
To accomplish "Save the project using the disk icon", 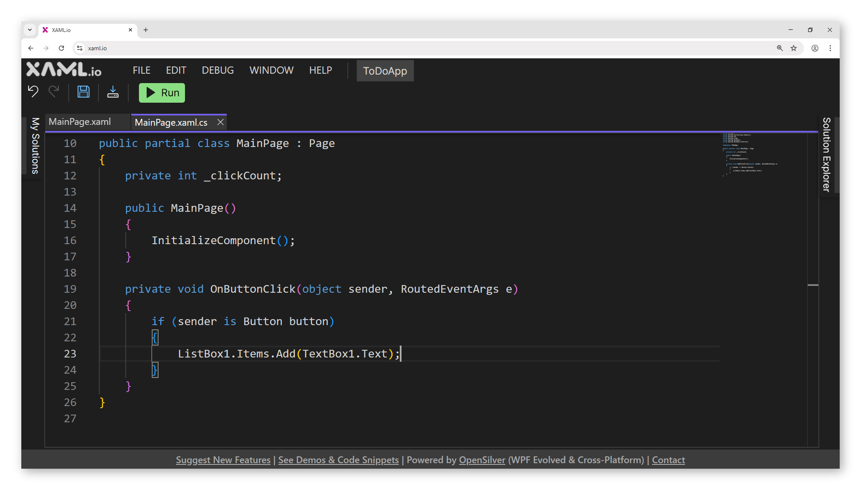I will (84, 92).
